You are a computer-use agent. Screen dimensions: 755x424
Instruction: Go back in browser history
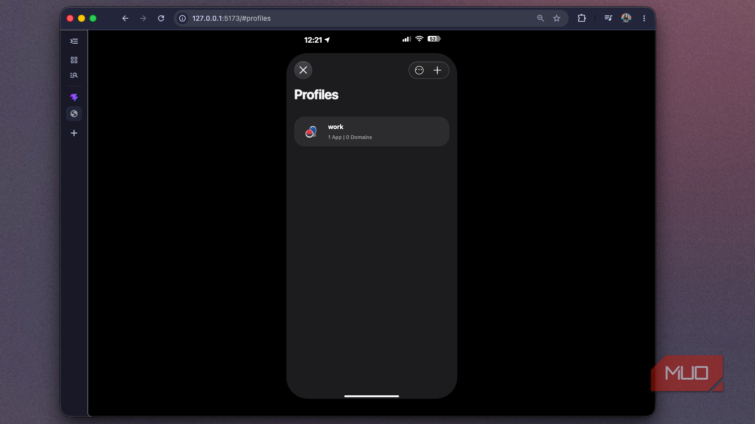[x=125, y=18]
